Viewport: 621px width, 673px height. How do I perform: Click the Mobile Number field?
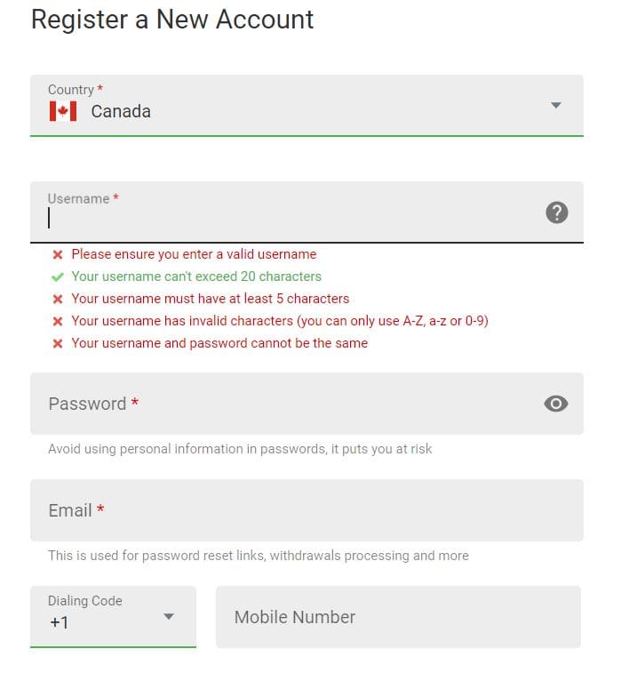(x=397, y=617)
